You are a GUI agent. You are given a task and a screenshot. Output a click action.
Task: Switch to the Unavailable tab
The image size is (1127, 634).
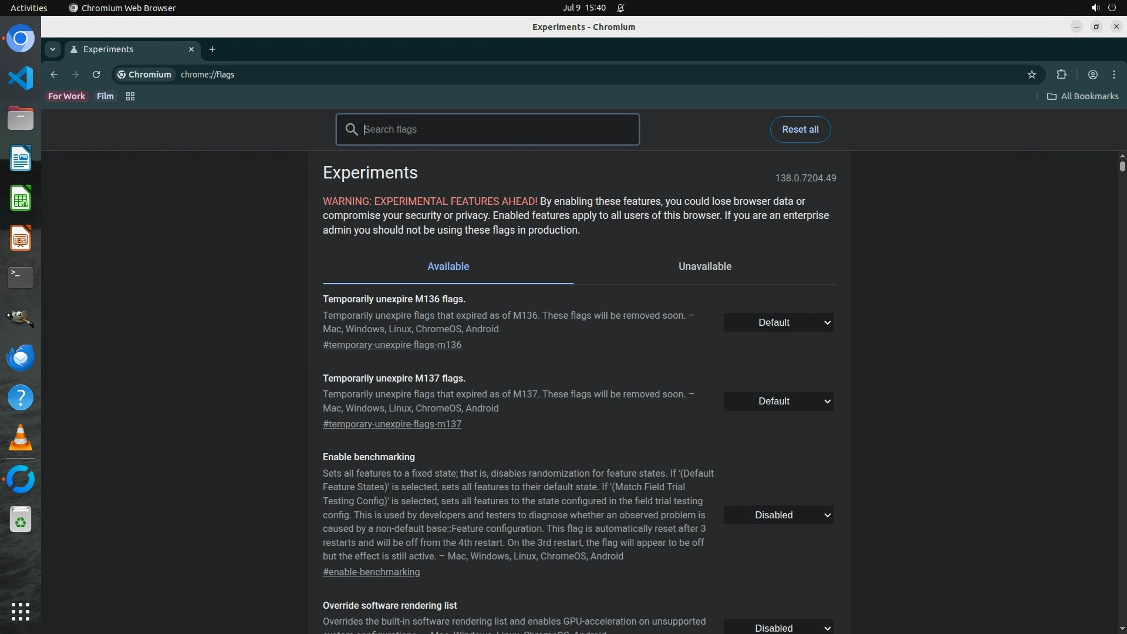click(705, 267)
